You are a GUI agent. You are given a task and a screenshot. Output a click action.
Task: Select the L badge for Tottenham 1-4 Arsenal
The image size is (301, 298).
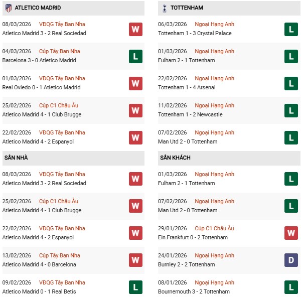291,83
